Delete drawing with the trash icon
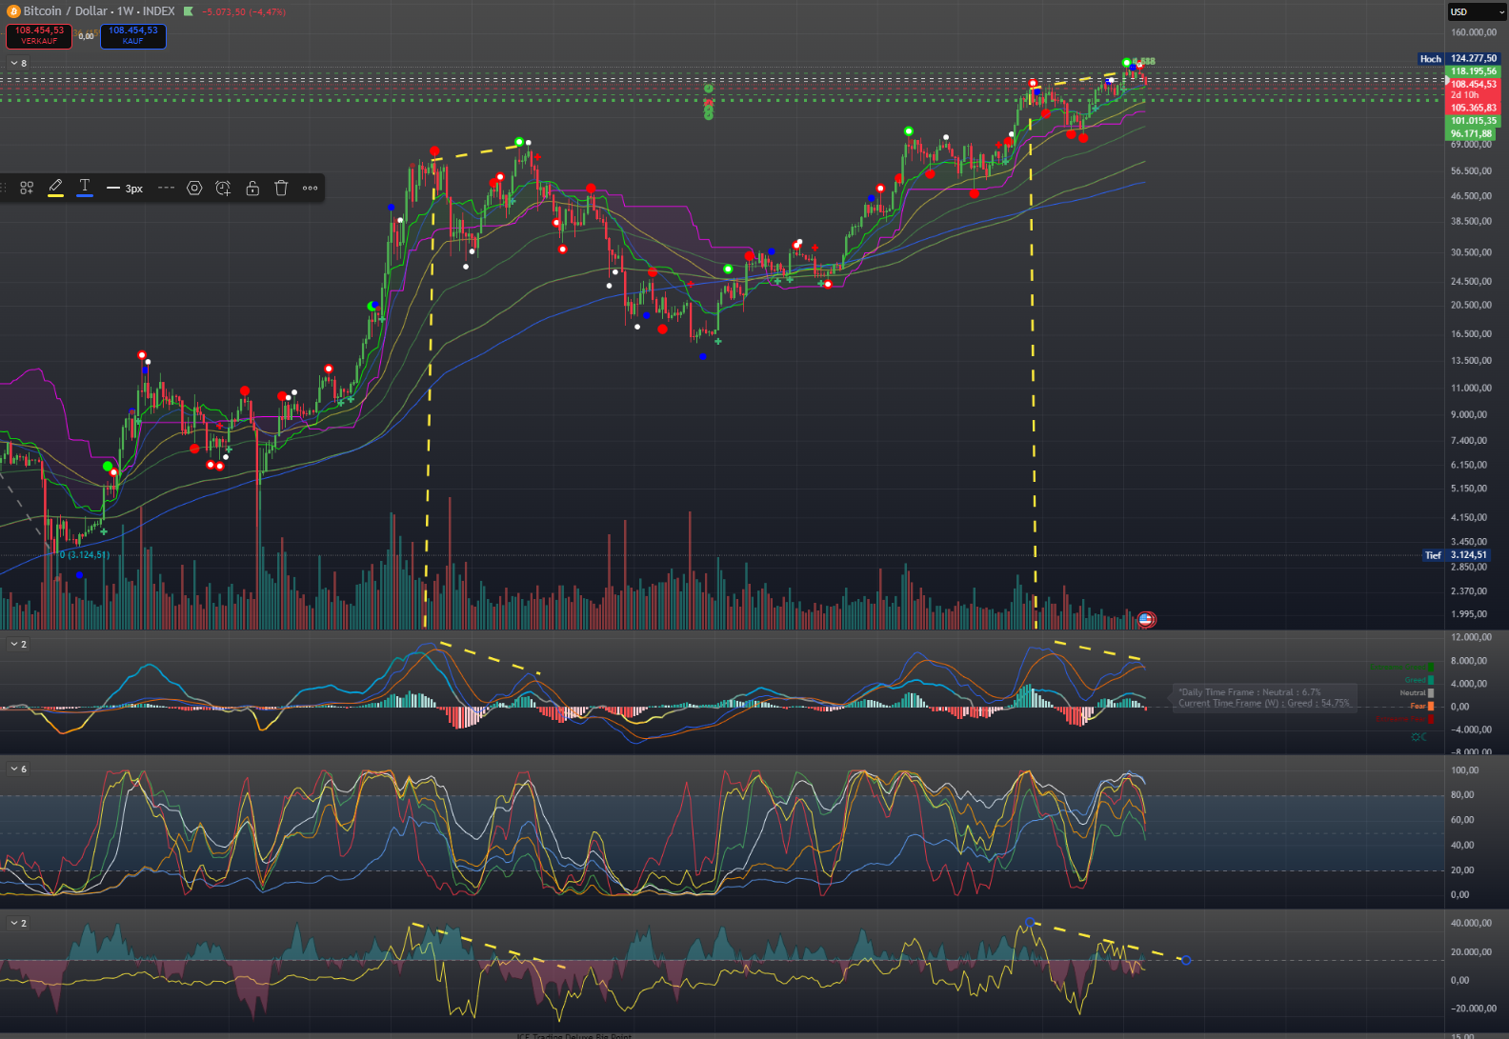The height and width of the screenshot is (1039, 1509). click(281, 189)
